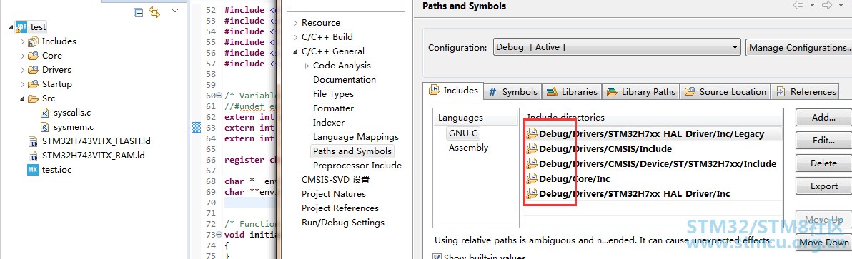This screenshot has height=259, width=852.
Task: Click the Delete button
Action: tap(823, 163)
